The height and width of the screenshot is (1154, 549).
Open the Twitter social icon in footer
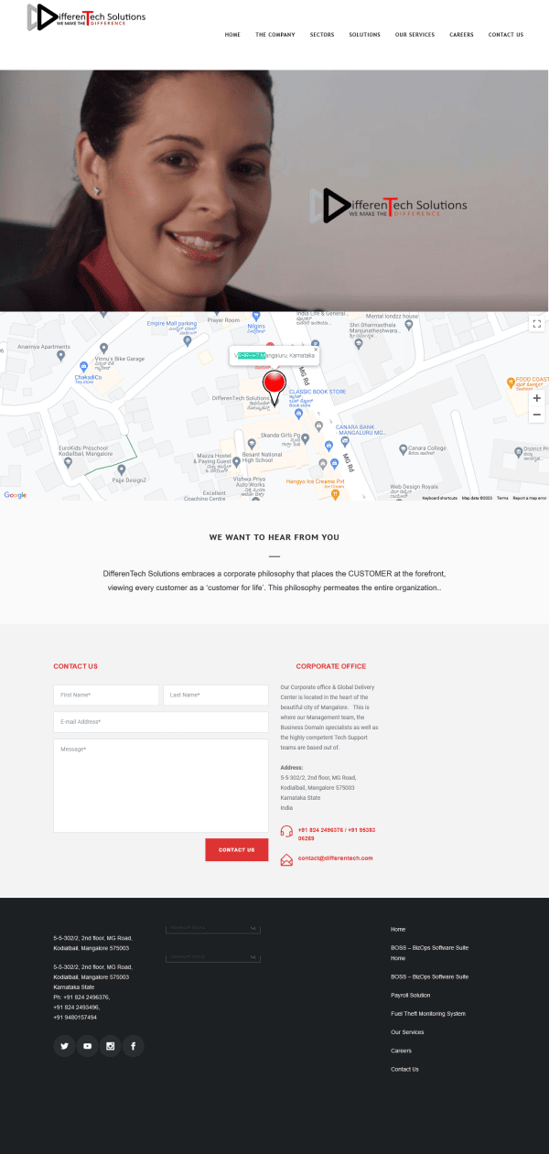point(64,1046)
